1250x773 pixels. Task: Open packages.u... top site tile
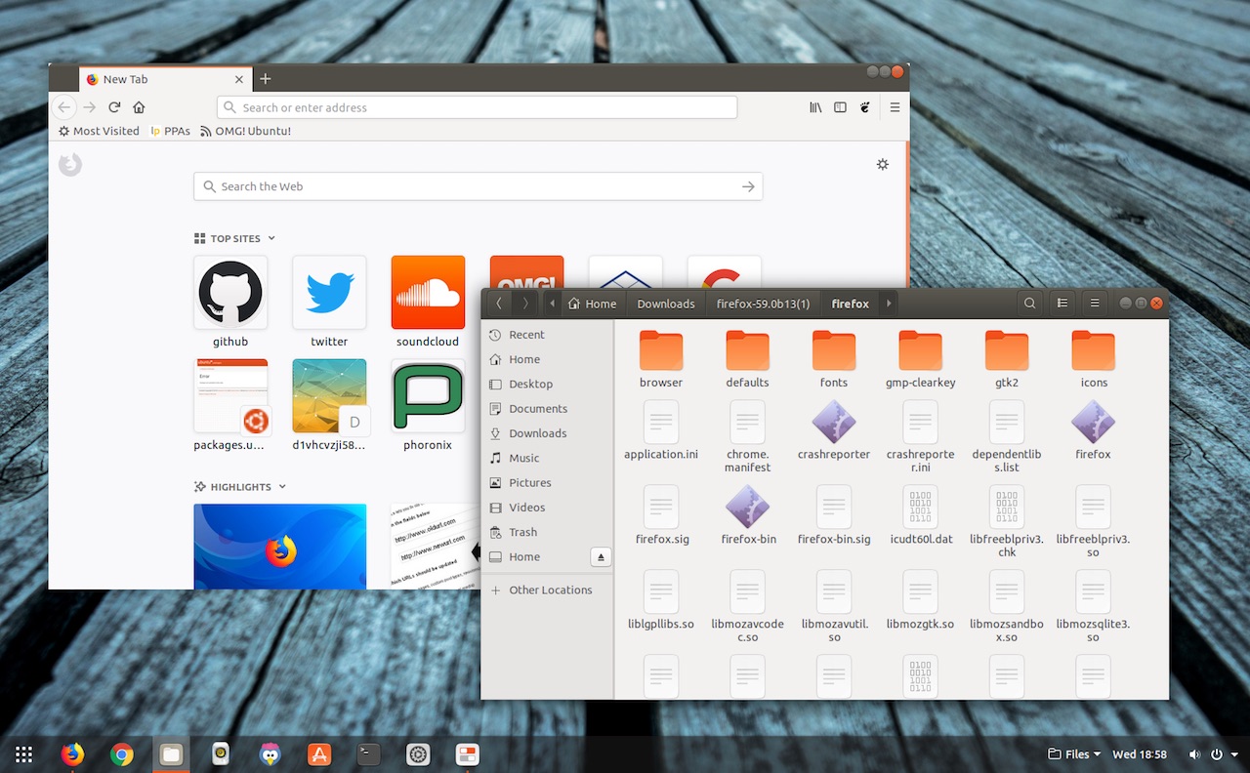click(230, 405)
